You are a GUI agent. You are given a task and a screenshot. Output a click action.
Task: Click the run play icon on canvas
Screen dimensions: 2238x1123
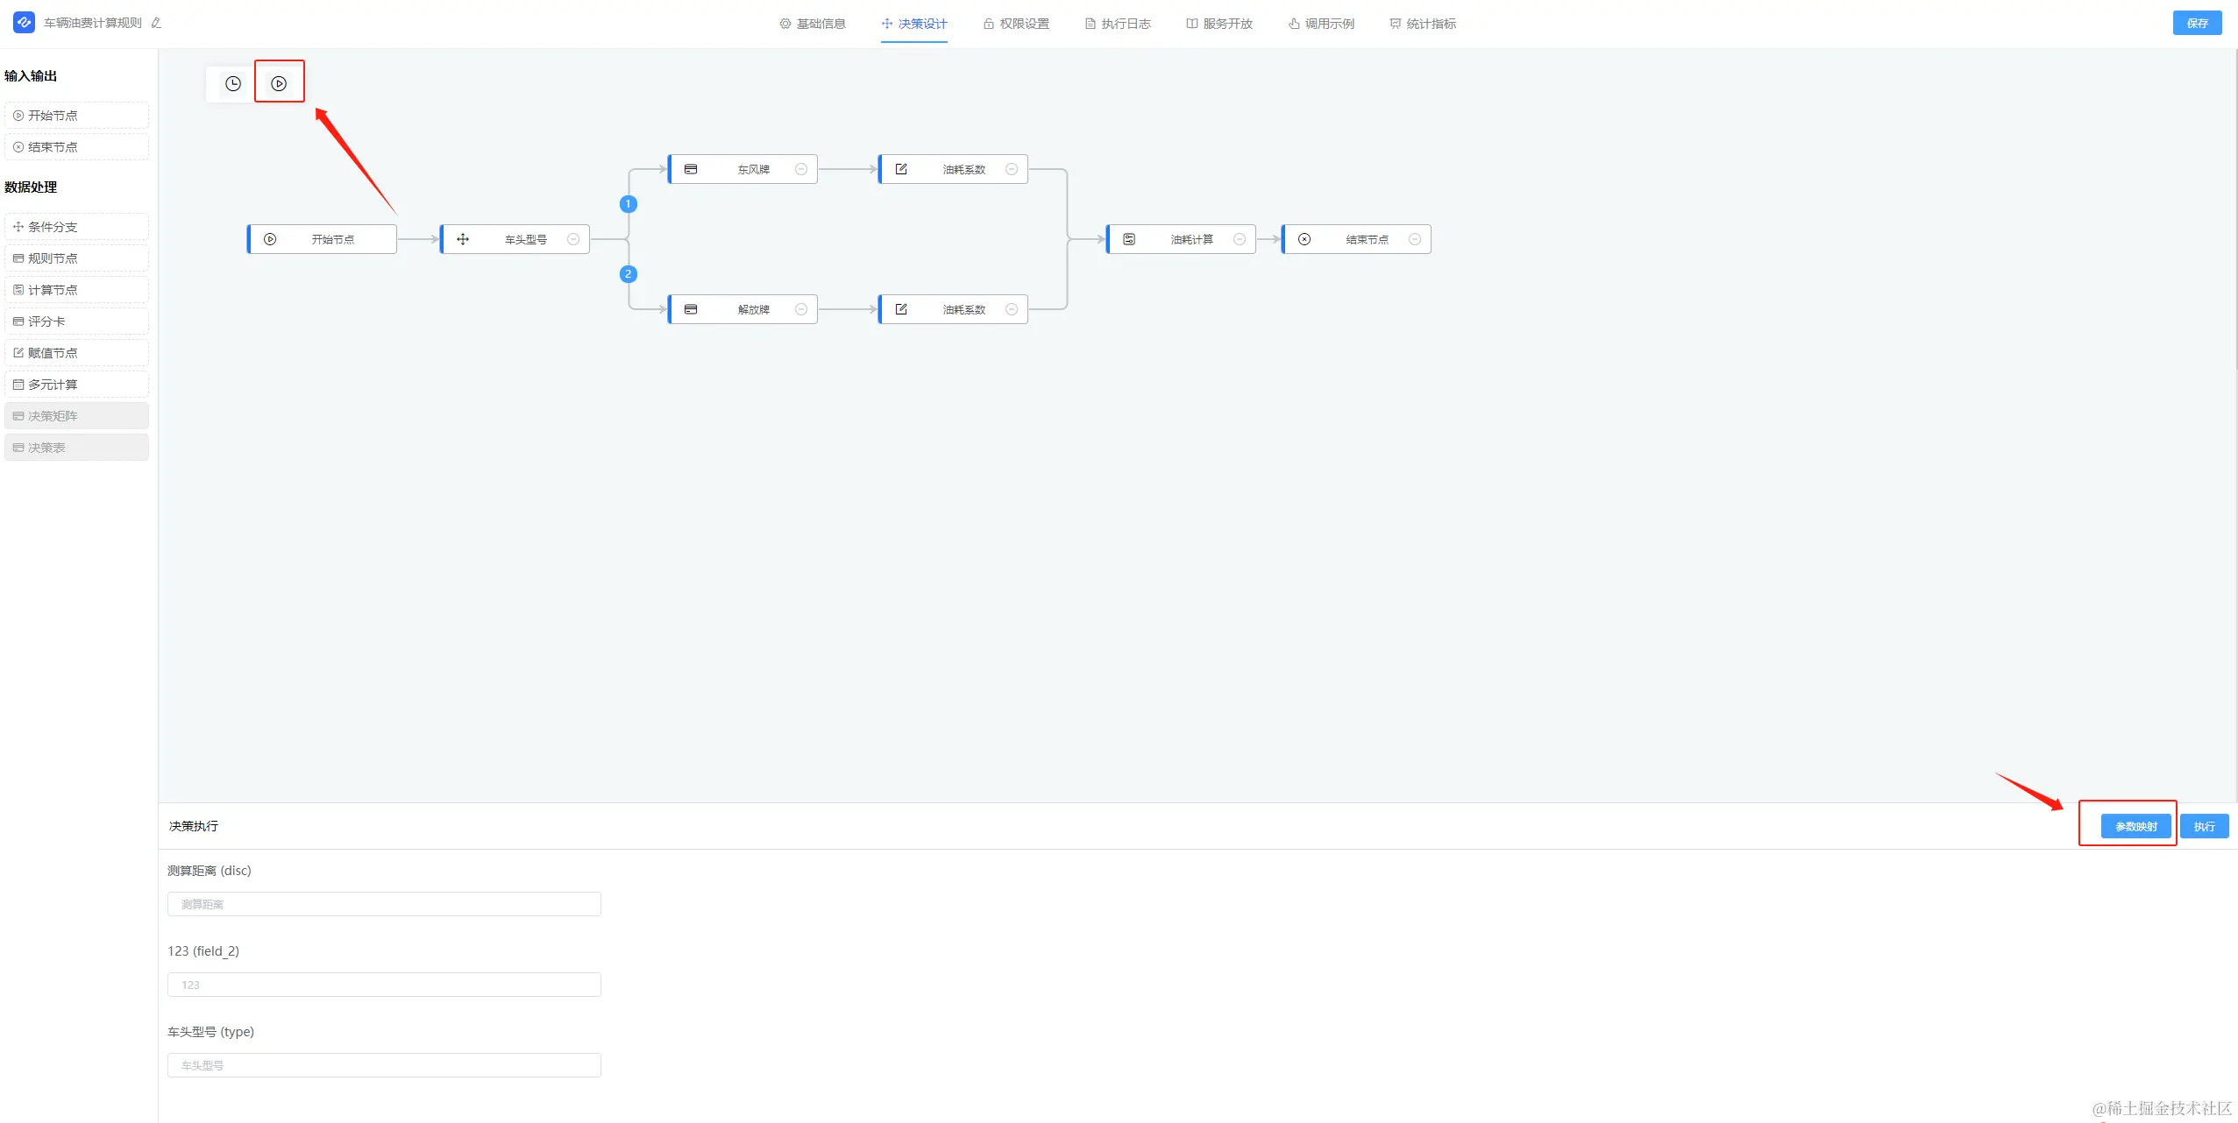[279, 84]
